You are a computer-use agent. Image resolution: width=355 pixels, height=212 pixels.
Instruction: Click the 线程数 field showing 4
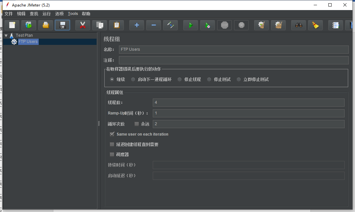point(249,103)
